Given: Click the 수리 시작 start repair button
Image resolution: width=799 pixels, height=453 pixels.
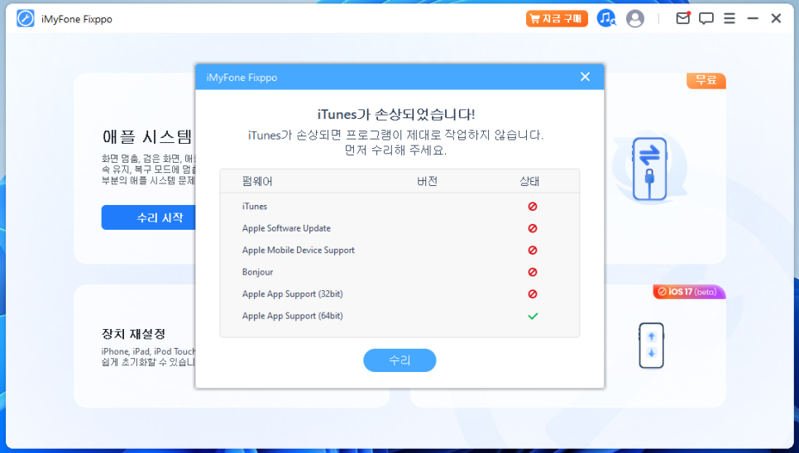Looking at the screenshot, I should click(149, 217).
